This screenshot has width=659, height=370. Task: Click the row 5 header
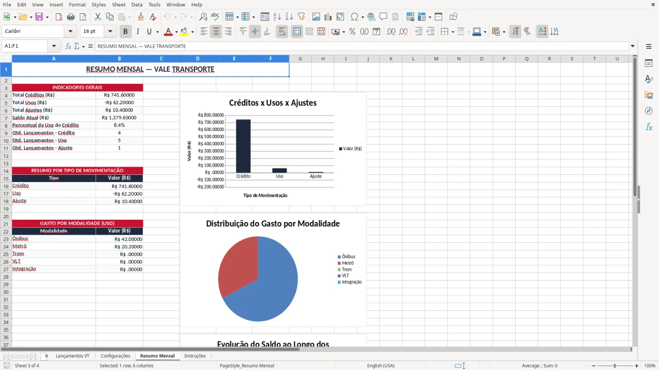[x=5, y=103]
